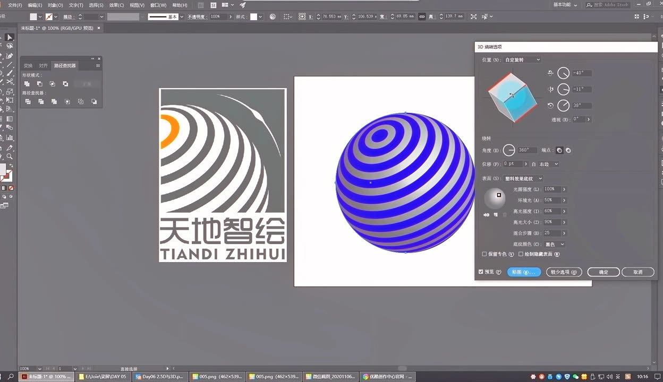Click the 贴图 map art button
Screen dimensions: 663x382
pyautogui.click(x=524, y=272)
